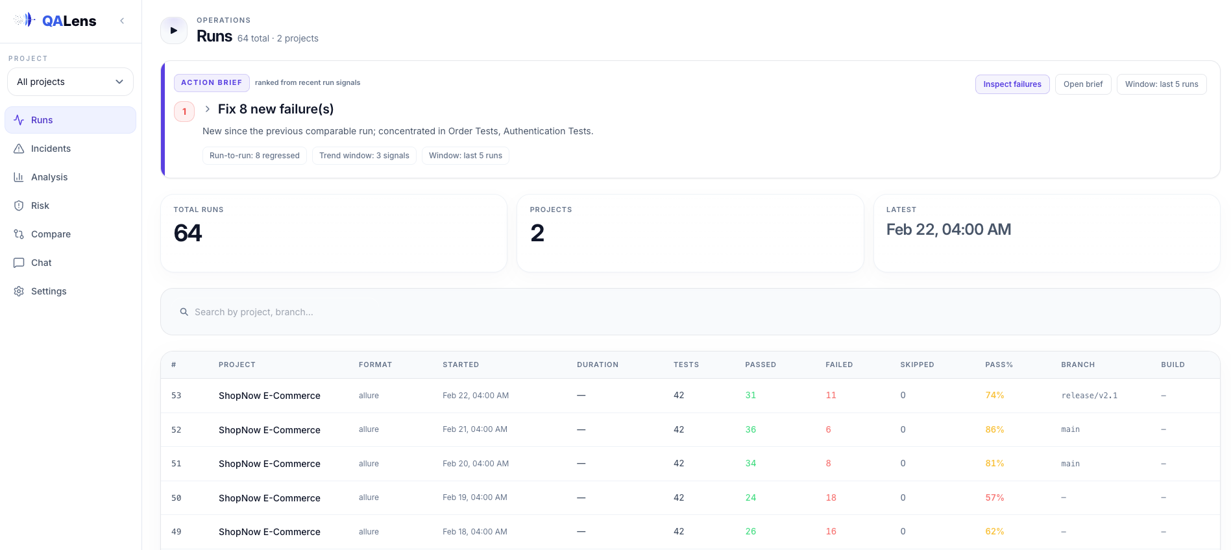1231x550 pixels.
Task: Click the Total Runs card showing 64
Action: pyautogui.click(x=334, y=233)
